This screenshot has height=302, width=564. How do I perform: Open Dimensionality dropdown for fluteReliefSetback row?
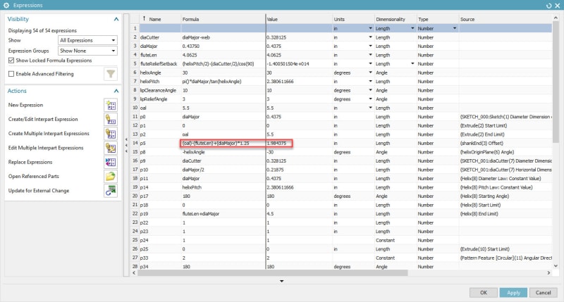(412, 63)
